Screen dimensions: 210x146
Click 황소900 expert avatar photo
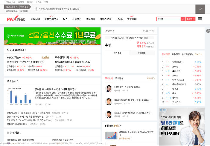point(109,102)
